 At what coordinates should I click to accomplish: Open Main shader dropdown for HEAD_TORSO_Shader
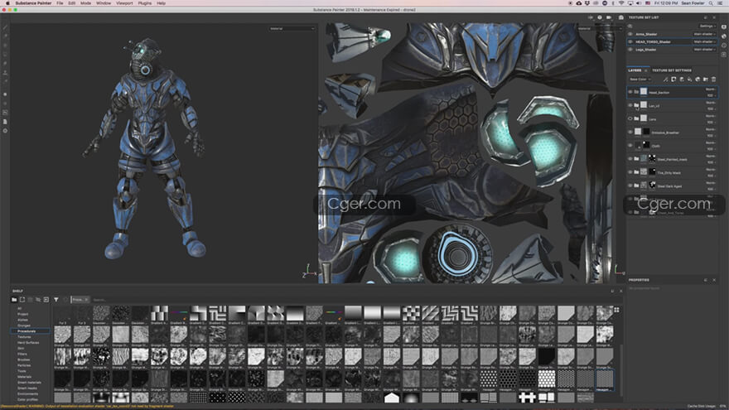click(704, 42)
